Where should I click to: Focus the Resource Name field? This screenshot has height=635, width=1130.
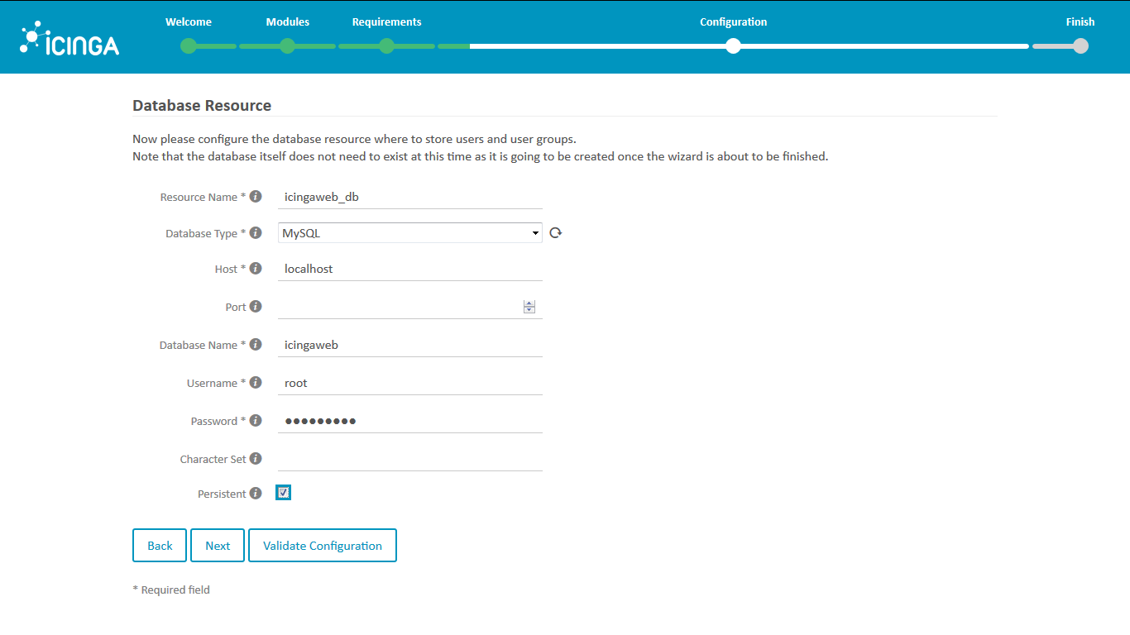coord(410,198)
